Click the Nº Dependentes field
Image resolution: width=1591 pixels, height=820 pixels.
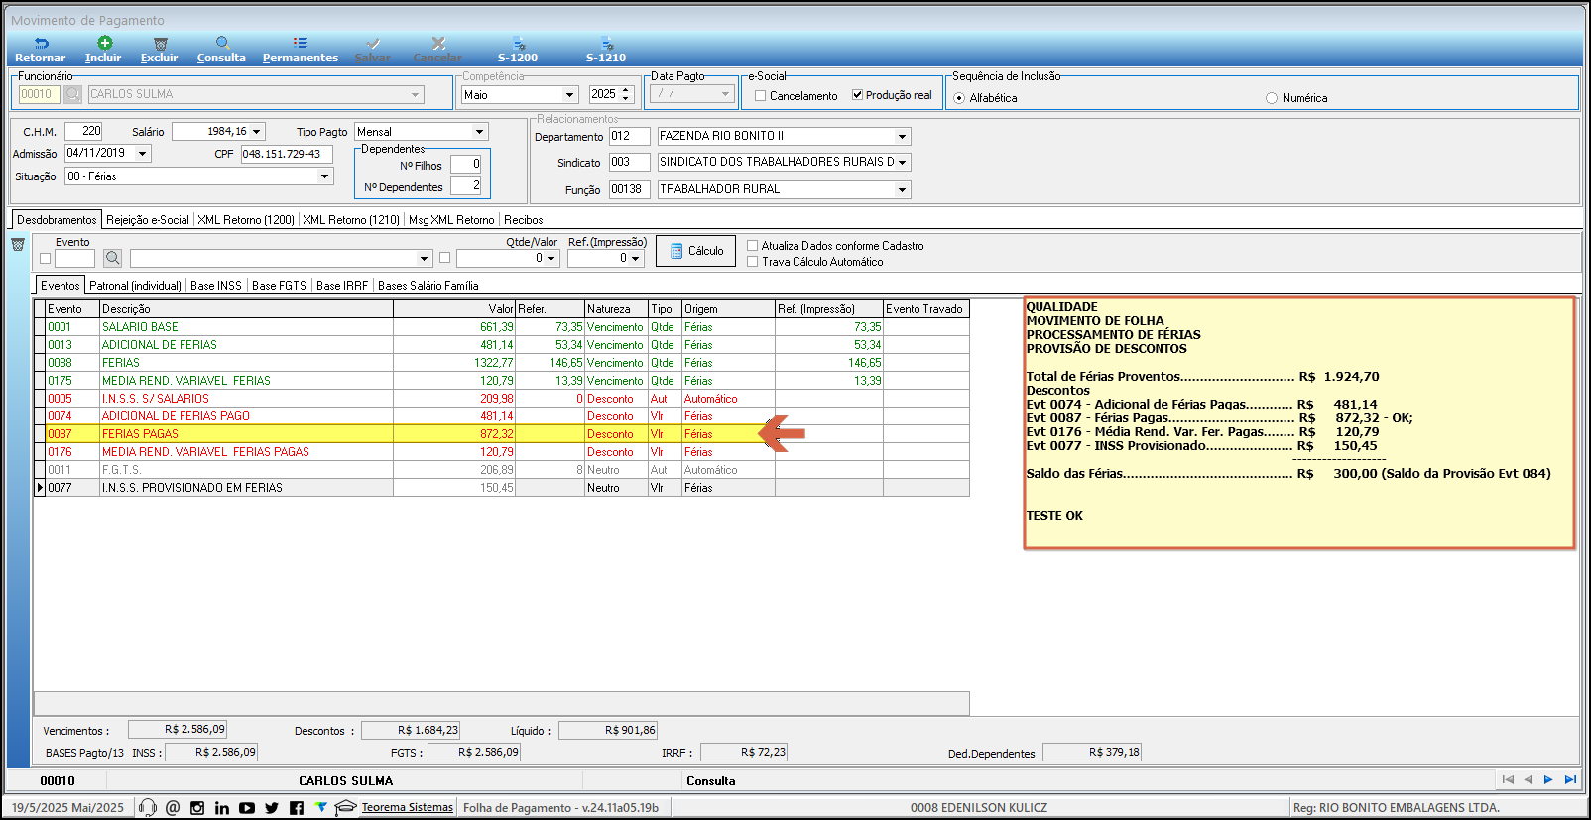pyautogui.click(x=466, y=186)
